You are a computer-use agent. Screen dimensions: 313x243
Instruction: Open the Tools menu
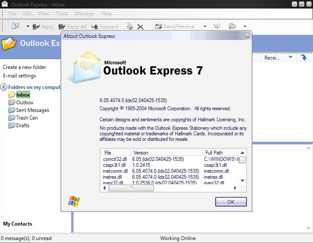click(62, 14)
